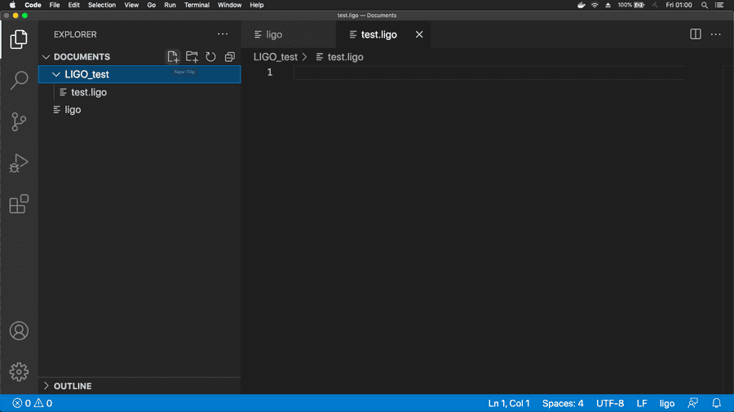This screenshot has width=734, height=412.
Task: Click the New File icon in Explorer
Action: pyautogui.click(x=173, y=57)
